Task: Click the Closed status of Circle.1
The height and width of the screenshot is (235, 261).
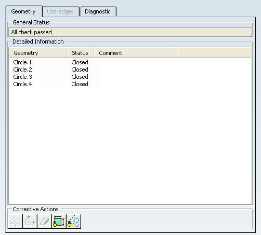Action: pyautogui.click(x=80, y=62)
